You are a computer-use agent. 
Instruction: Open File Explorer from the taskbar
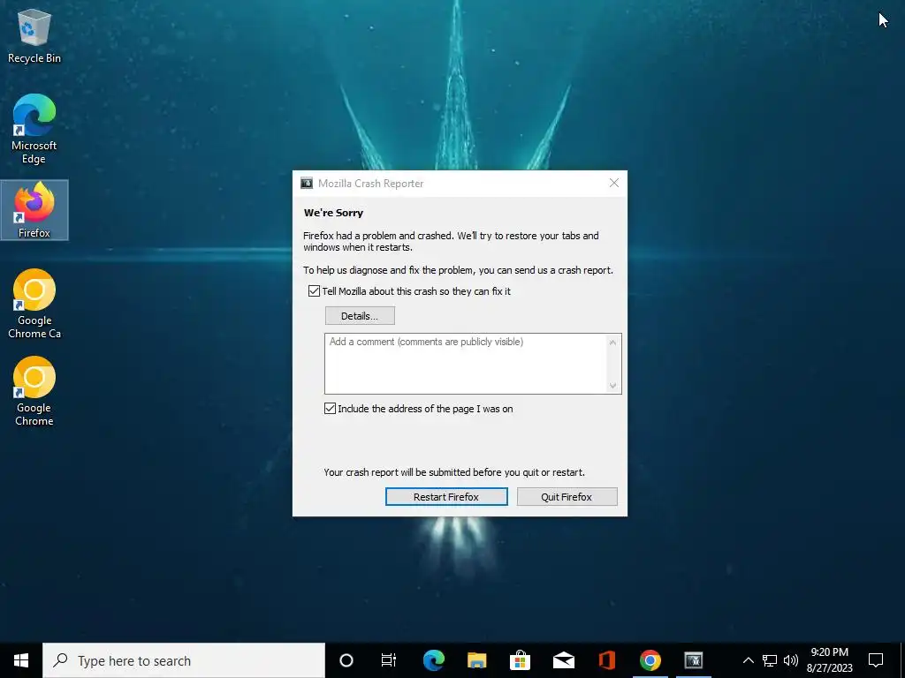coord(476,660)
